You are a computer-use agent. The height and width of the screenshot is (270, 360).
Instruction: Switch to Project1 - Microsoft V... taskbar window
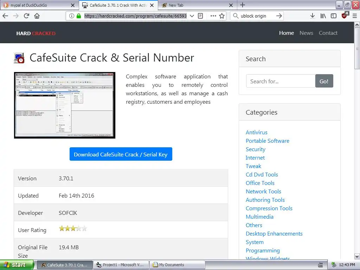(121, 265)
